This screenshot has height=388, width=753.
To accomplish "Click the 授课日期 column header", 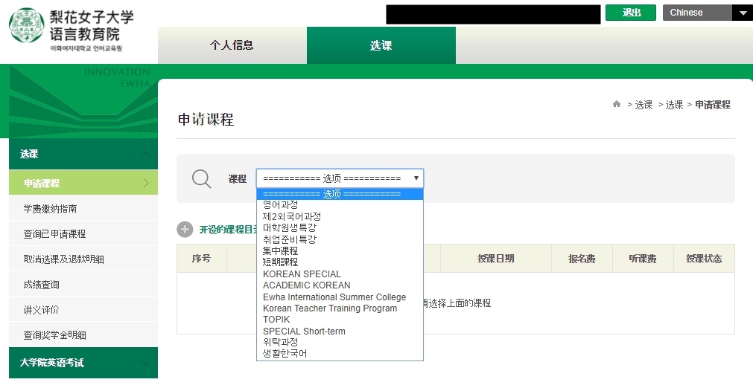I will click(x=495, y=259).
